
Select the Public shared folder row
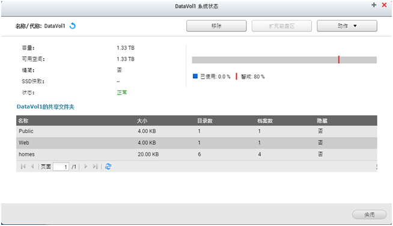(x=196, y=131)
